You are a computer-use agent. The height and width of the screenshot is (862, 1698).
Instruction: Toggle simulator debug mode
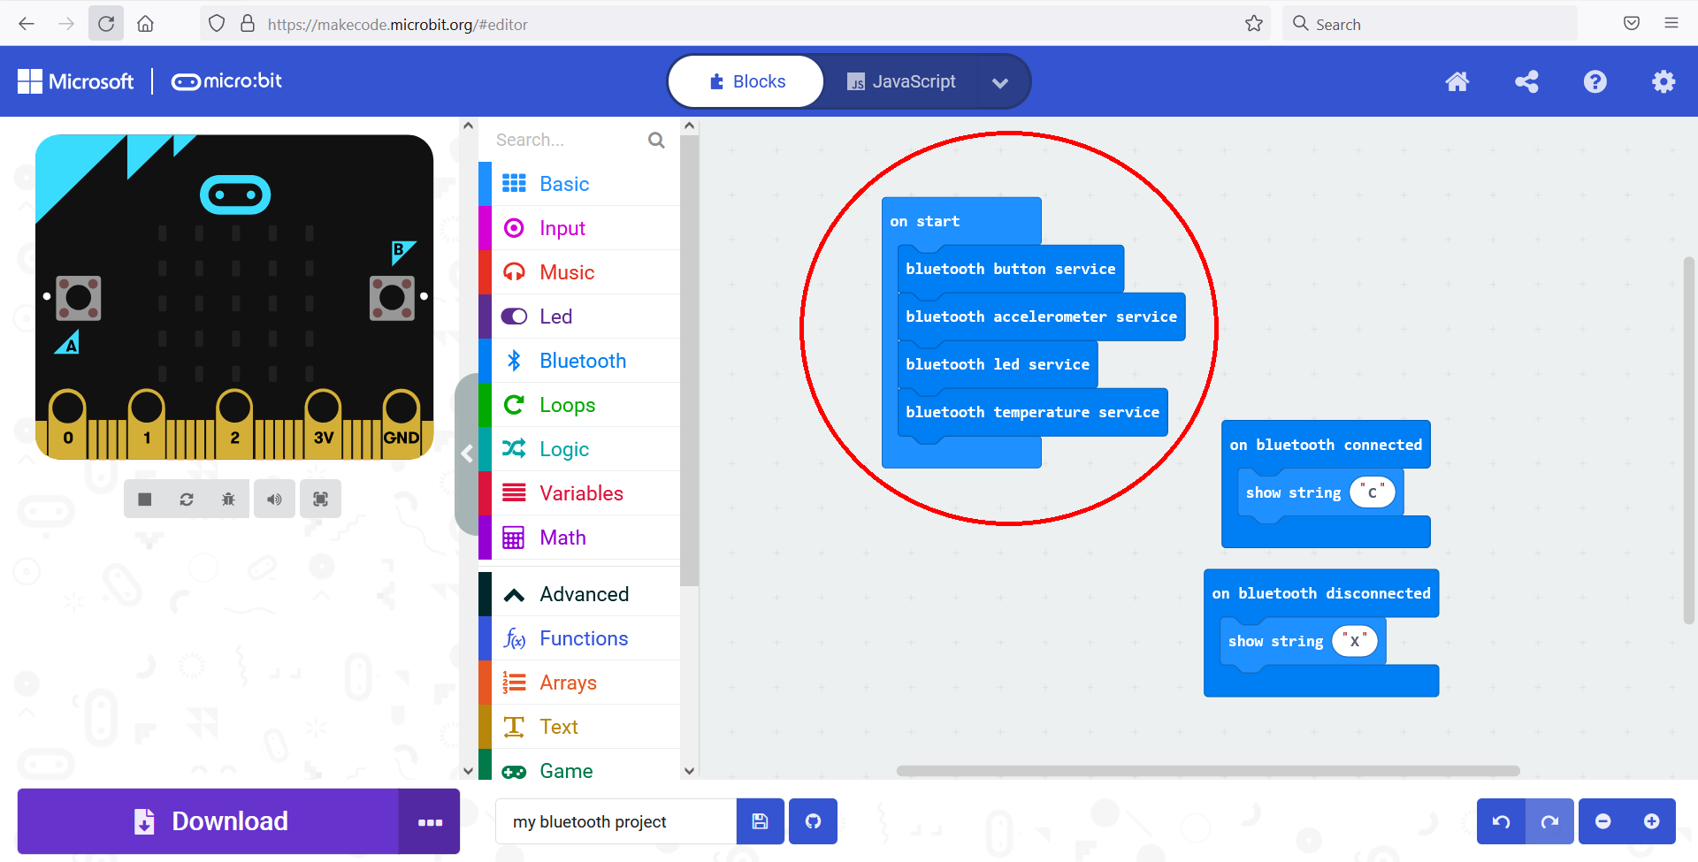point(228,500)
